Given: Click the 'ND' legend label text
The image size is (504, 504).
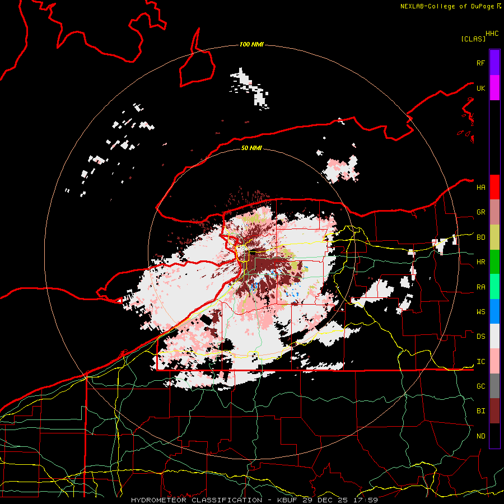Looking at the screenshot, I should [480, 436].
